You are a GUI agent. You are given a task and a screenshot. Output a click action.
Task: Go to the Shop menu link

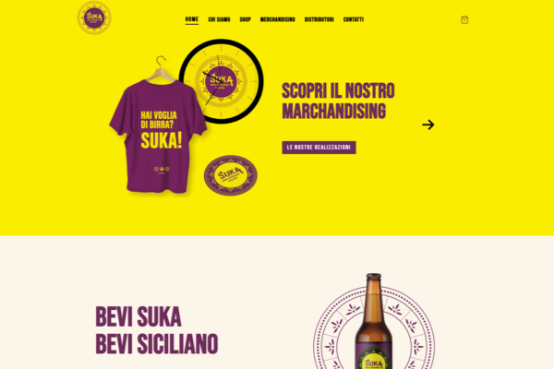pos(246,19)
